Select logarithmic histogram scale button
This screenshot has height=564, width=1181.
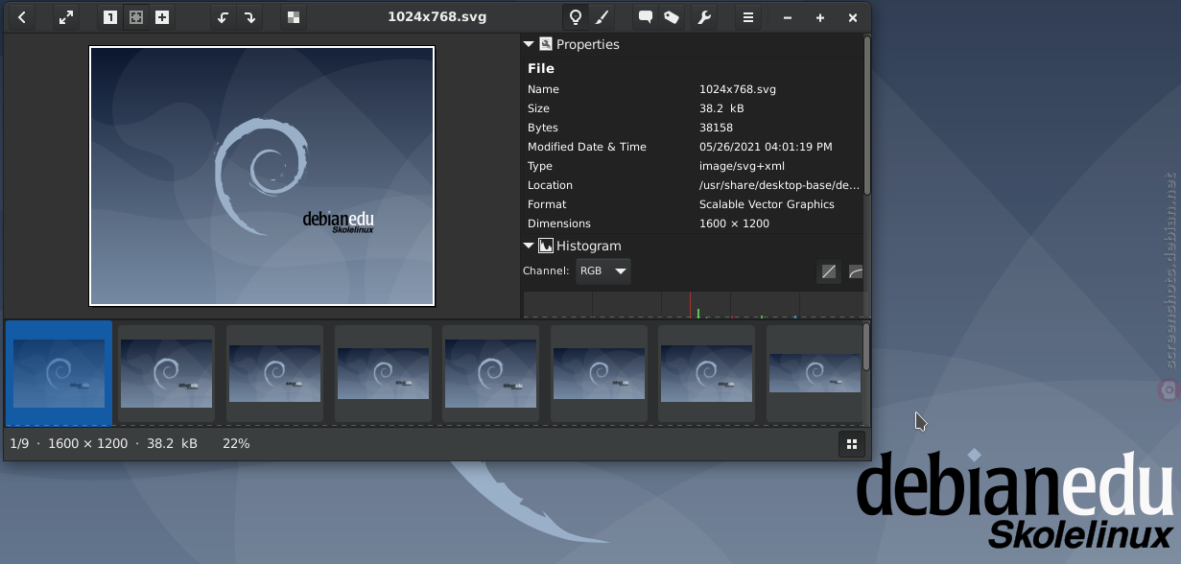tap(855, 272)
